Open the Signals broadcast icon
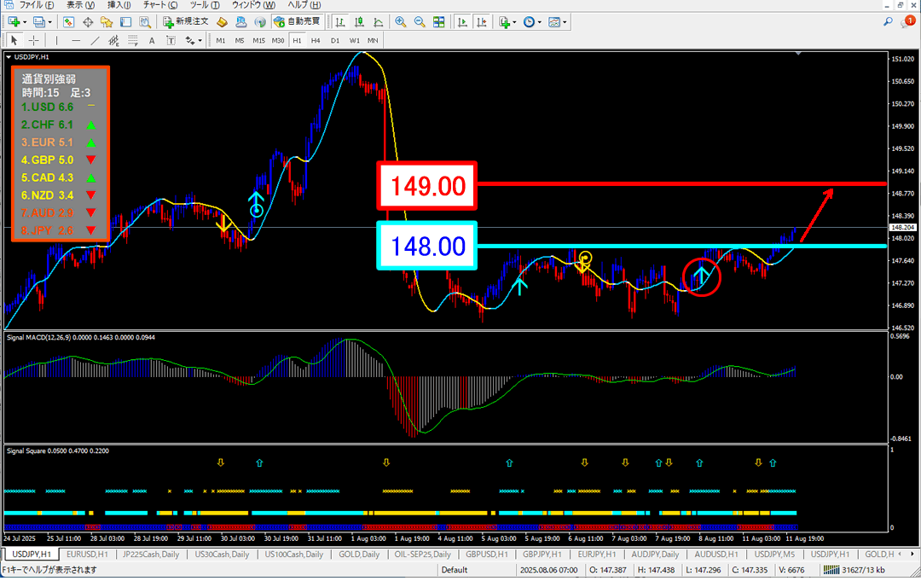This screenshot has height=581, width=921. coord(260,21)
